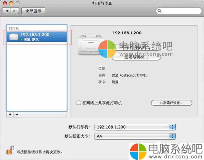This screenshot has width=204, height=160.
Task: Click stepper arrows on default printer popup
Action: [172, 127]
